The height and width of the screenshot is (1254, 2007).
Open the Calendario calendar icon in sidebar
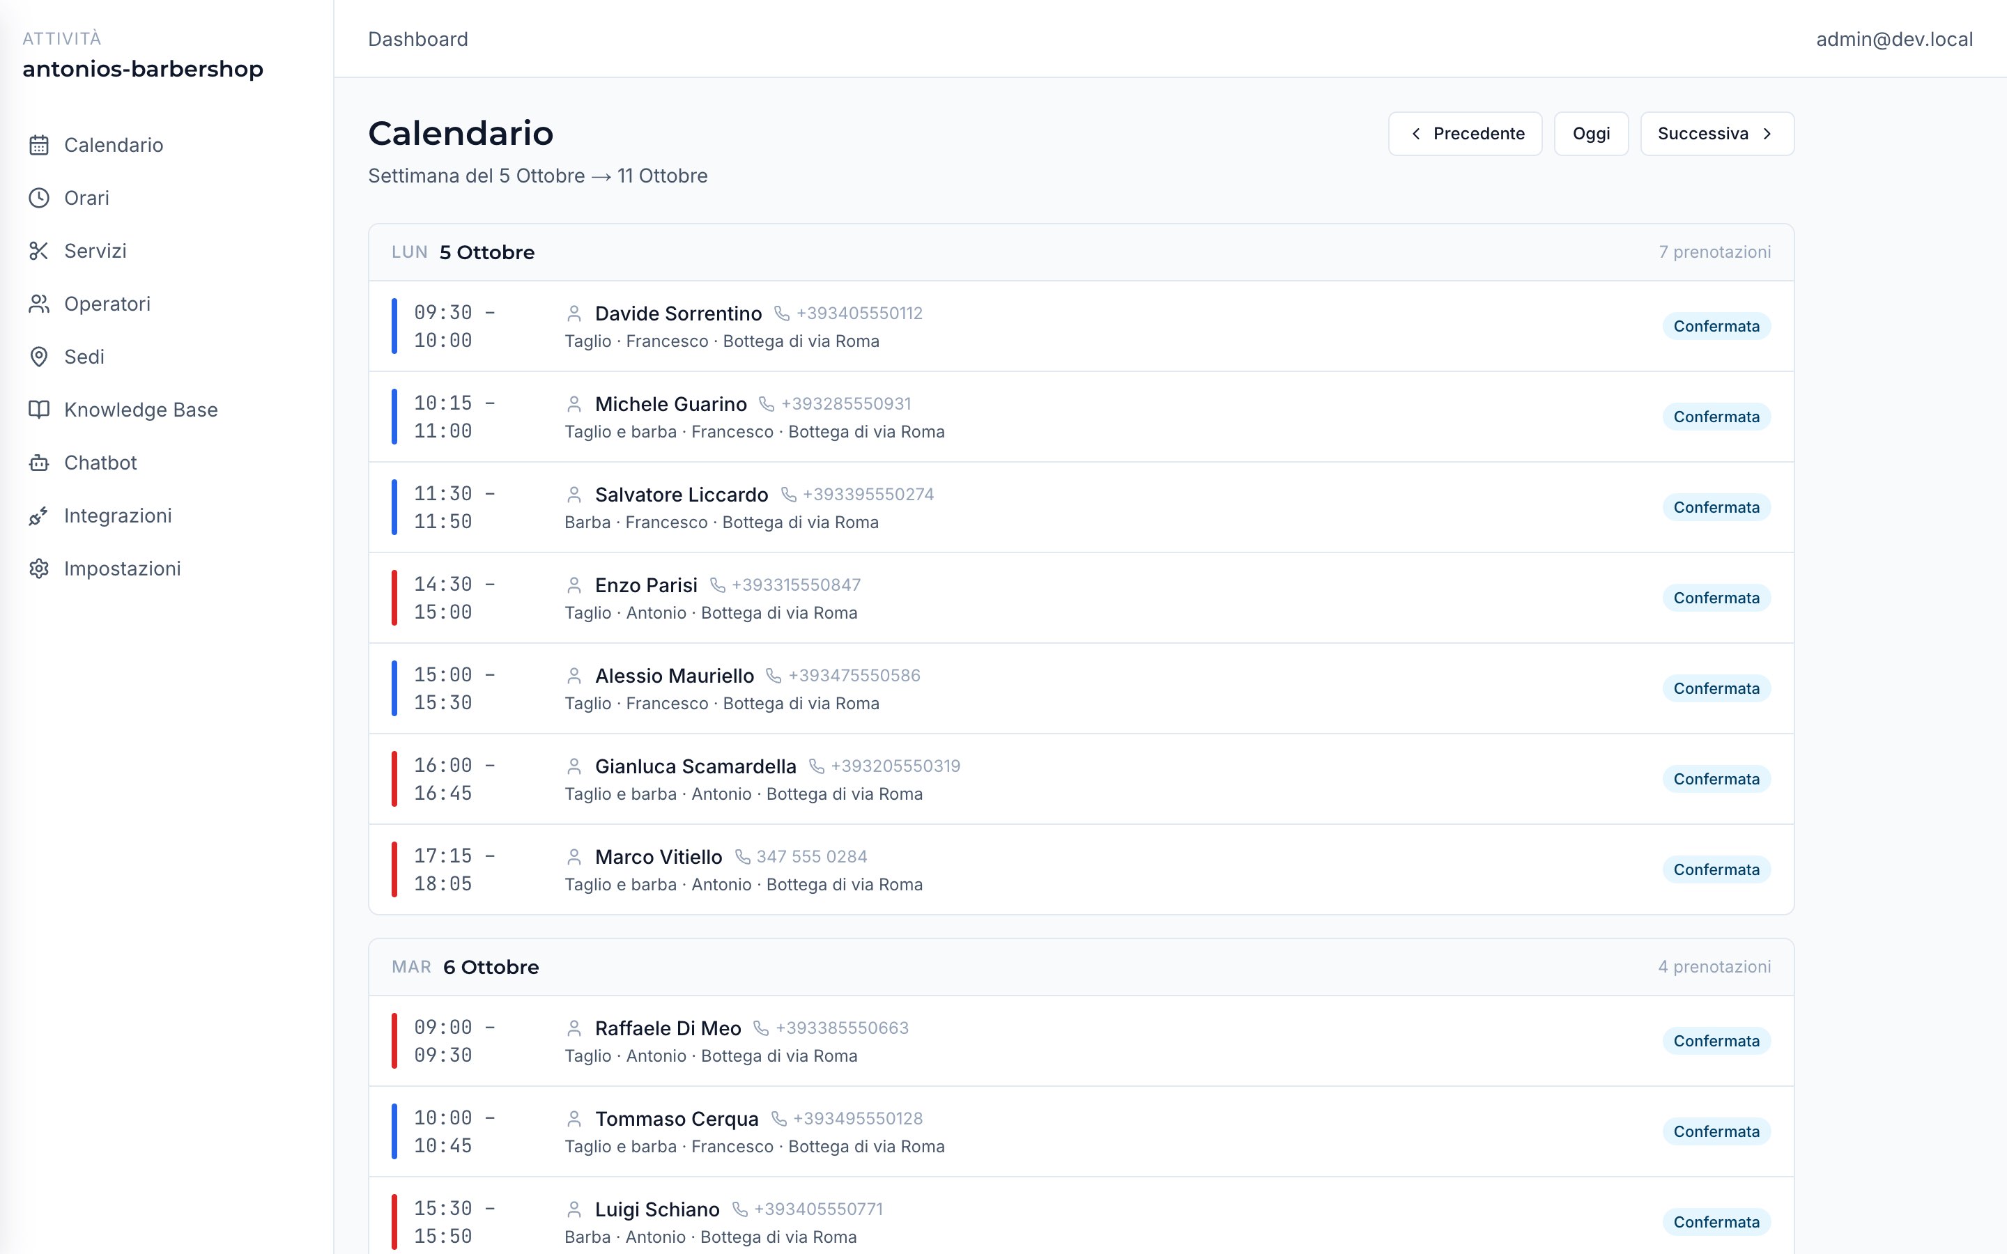point(39,145)
